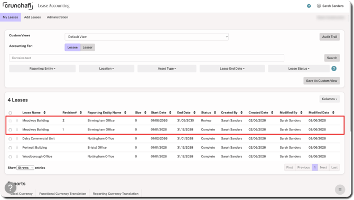Open Local Currency report tab
This screenshot has width=354, height=200.
(22, 194)
